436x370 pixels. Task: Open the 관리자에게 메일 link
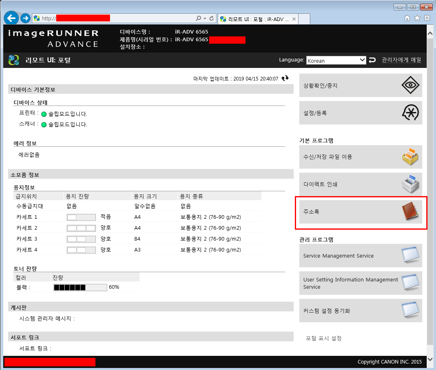pyautogui.click(x=401, y=60)
